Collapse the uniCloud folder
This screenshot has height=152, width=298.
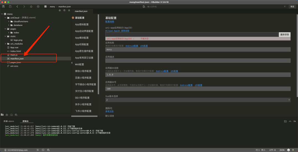click(5, 18)
